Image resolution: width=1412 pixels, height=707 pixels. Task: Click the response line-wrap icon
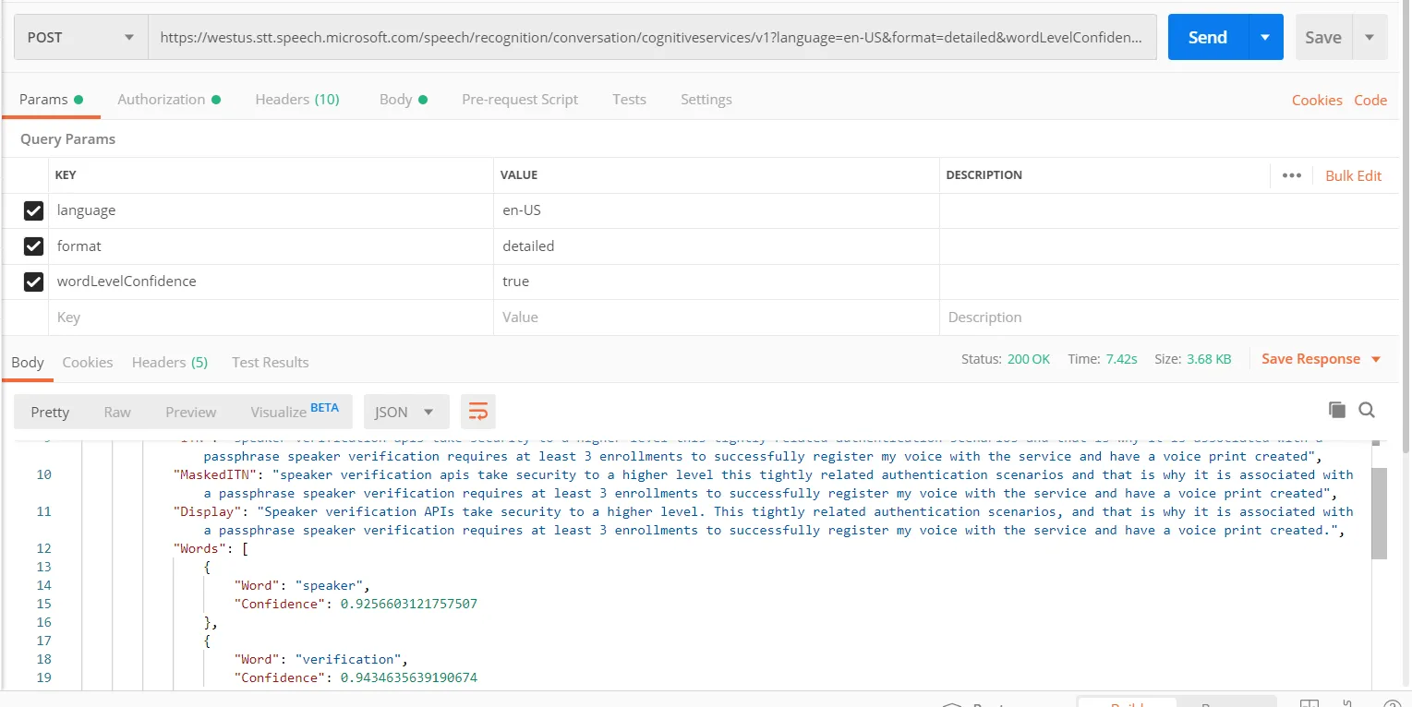478,412
